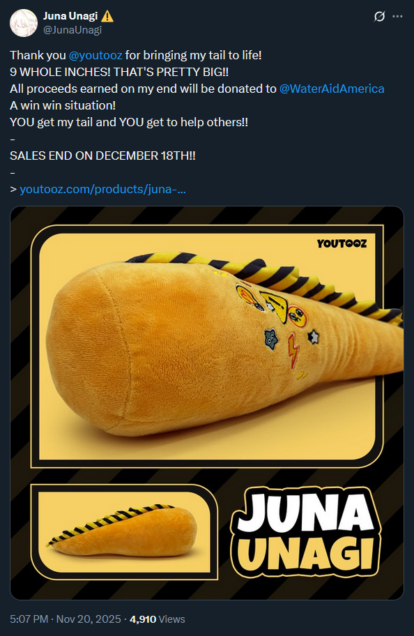This screenshot has height=636, width=414.
Task: Click the YOUTOOZ logo in the image
Action: pos(342,243)
